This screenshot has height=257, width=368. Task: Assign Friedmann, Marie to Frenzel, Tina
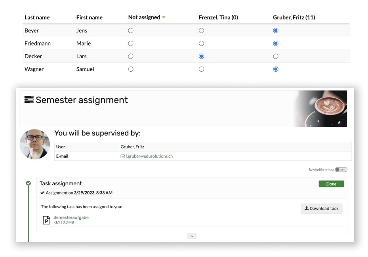tap(201, 44)
